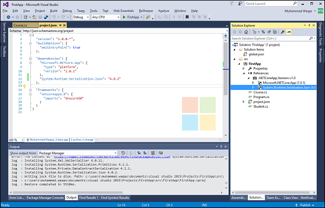Screen dimensions: 325x208
Task: Switch to the Course.cs tab
Action: click(x=20, y=25)
